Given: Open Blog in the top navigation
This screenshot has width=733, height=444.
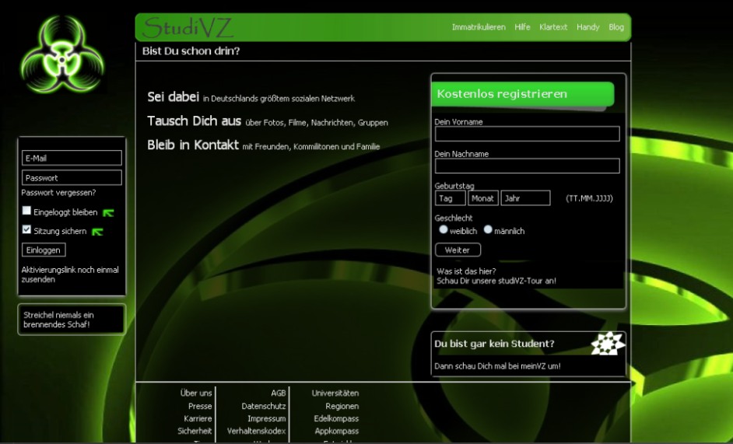Looking at the screenshot, I should (x=616, y=27).
